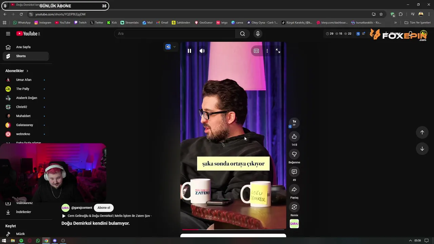Image resolution: width=434 pixels, height=244 pixels.
Task: Open Ana Sayfa in the sidebar
Action: tap(26, 47)
